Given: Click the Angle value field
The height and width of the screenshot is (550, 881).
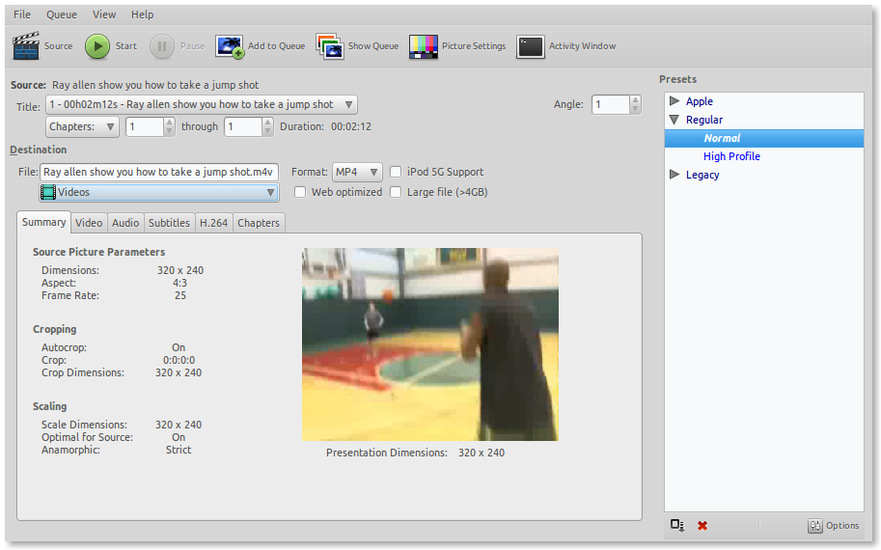Looking at the screenshot, I should tap(611, 104).
